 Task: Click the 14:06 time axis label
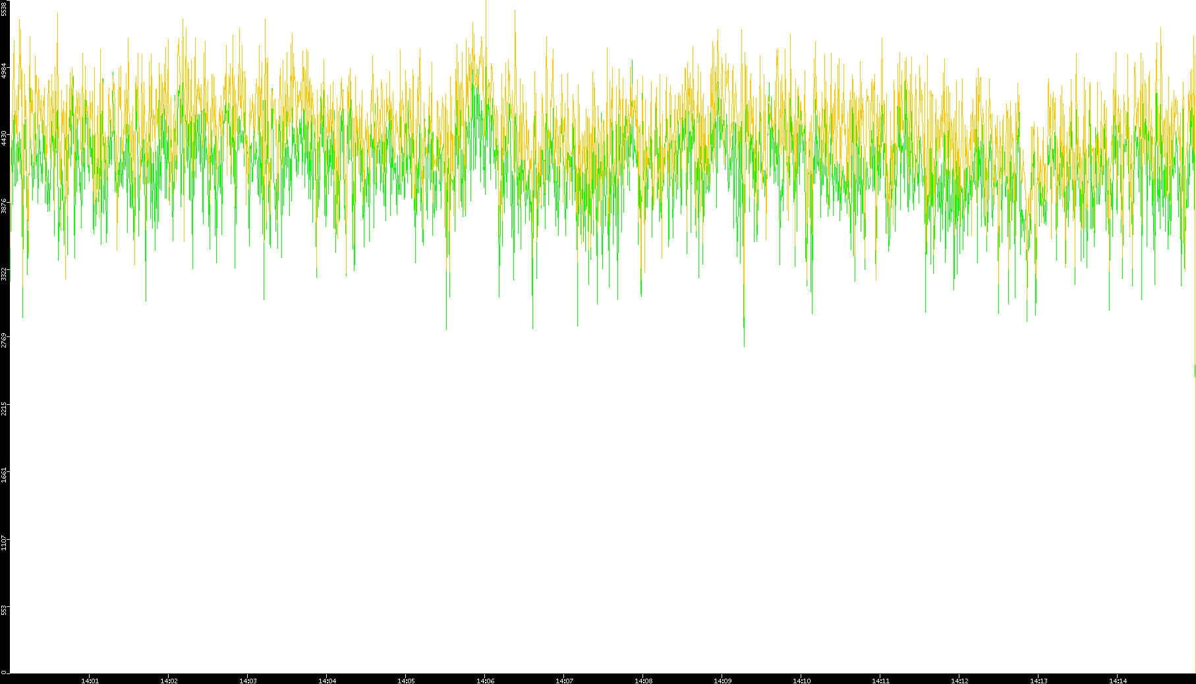tap(485, 681)
